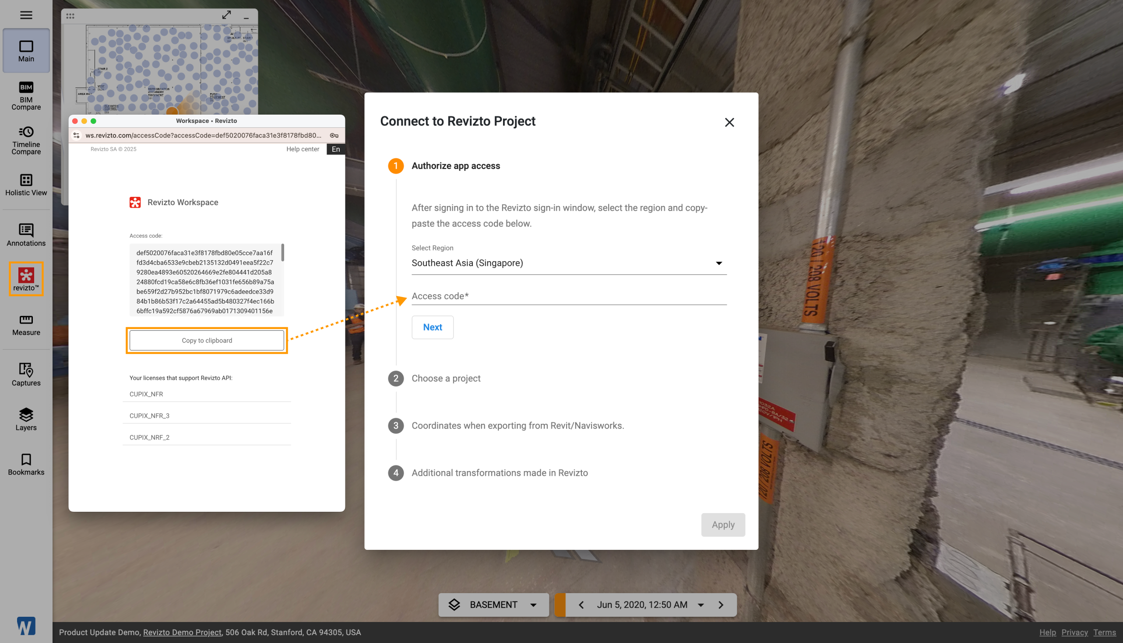
Task: Select the Main view icon
Action: [26, 51]
